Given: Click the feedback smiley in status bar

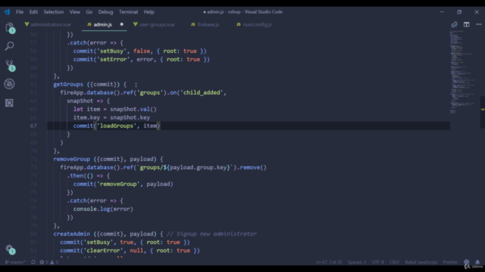Looking at the screenshot, I should [x=467, y=262].
